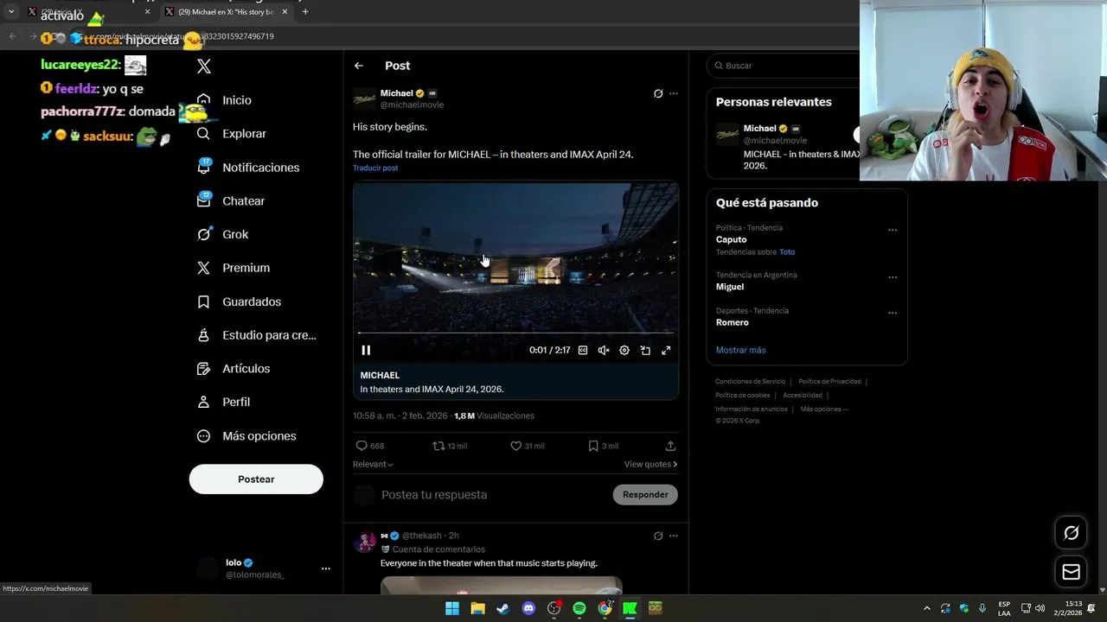Share Michael's post
Screen dimensions: 1107x622
point(670,446)
